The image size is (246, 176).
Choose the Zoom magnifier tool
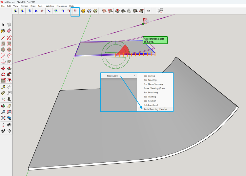click(x=3, y=112)
